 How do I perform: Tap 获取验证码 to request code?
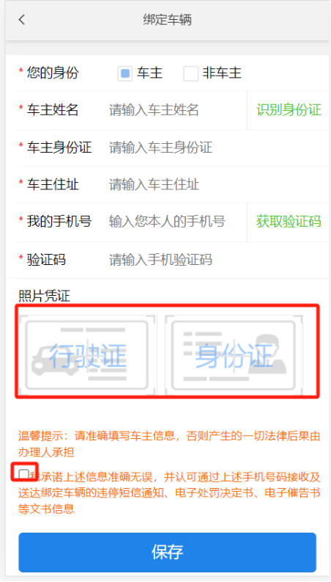pos(289,222)
